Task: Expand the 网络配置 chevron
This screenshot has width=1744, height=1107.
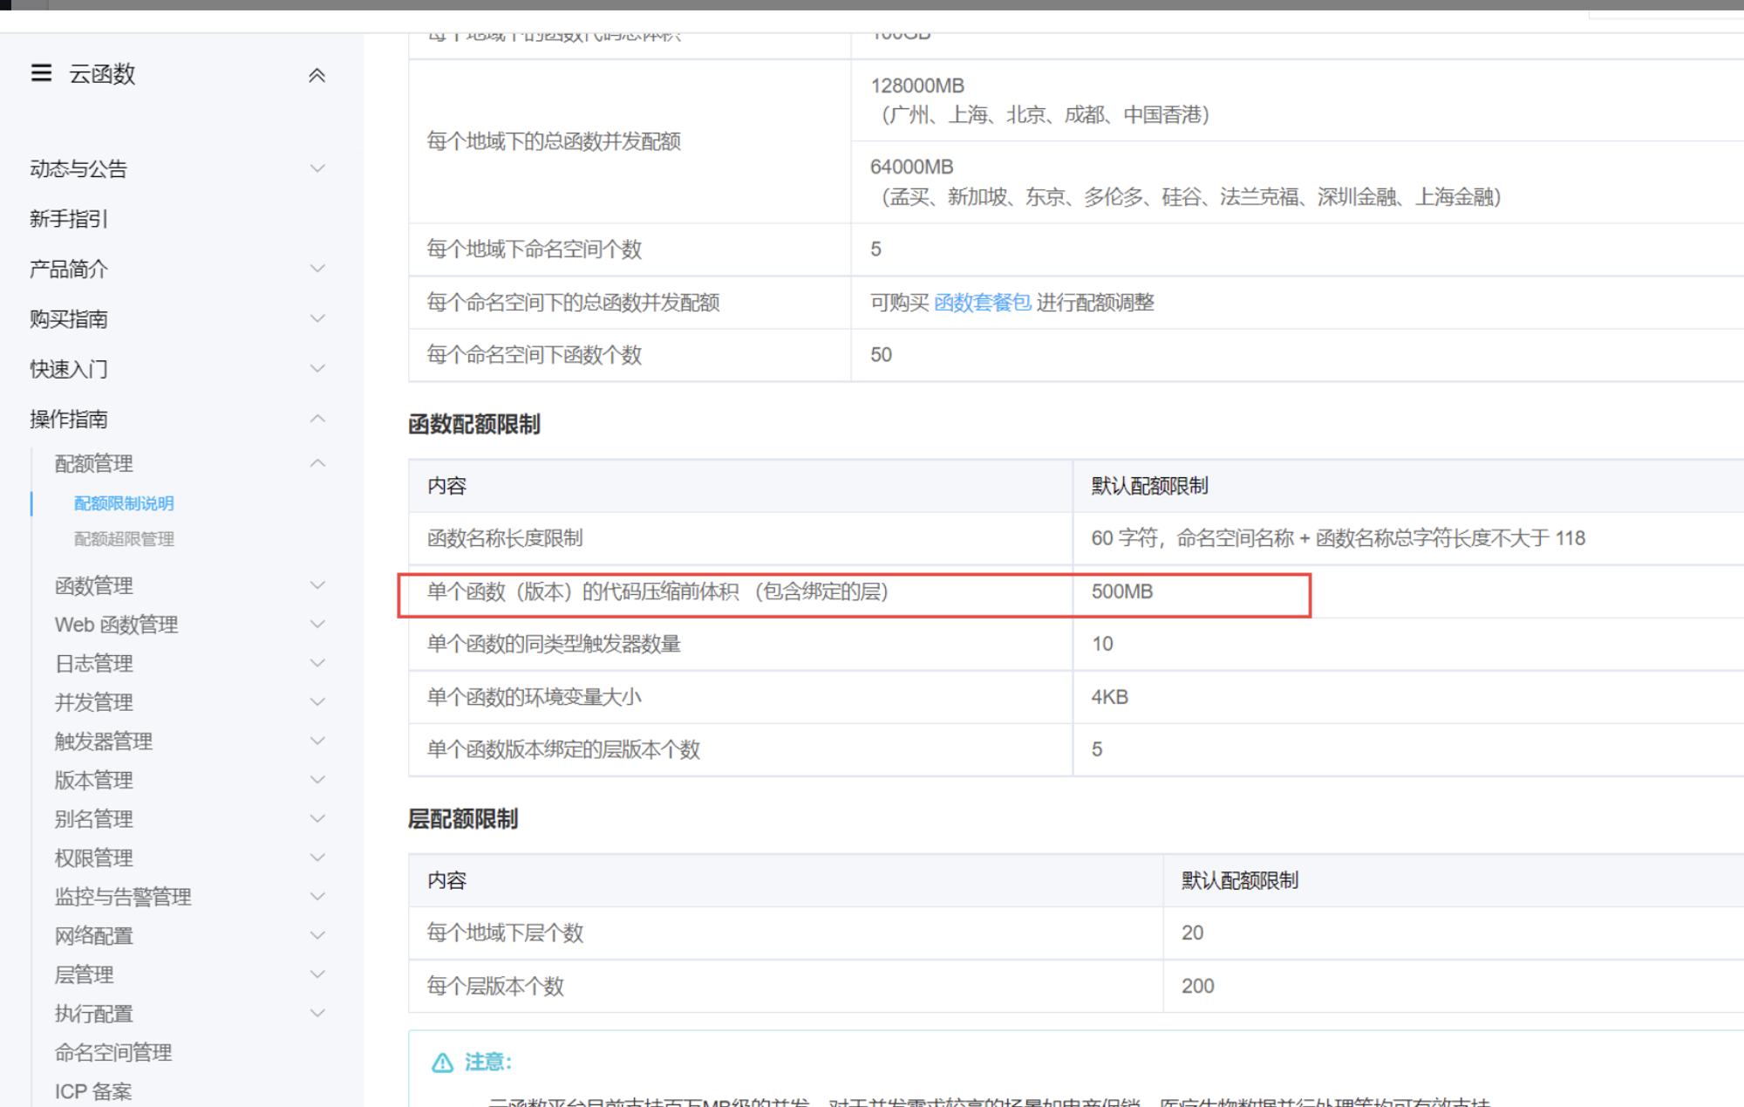Action: point(317,935)
